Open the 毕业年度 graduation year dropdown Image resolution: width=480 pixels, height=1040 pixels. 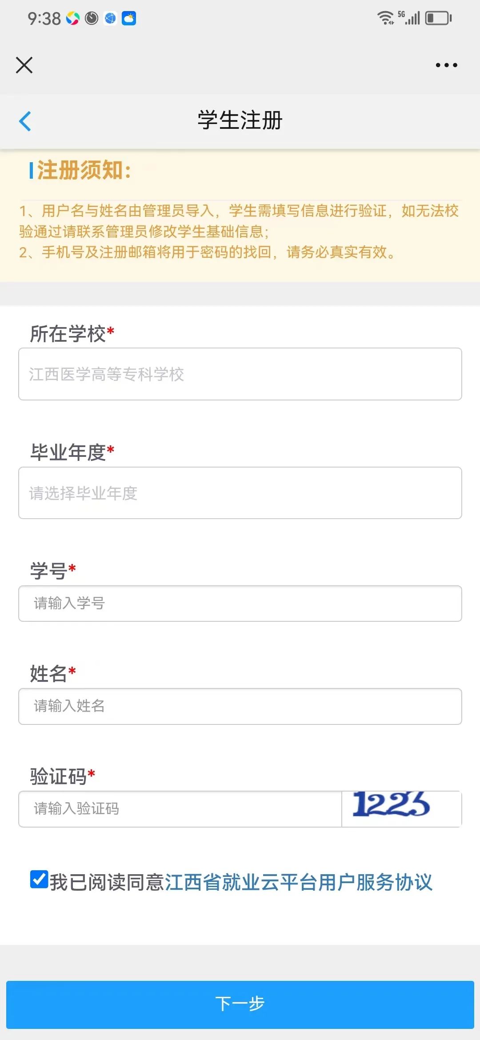click(x=240, y=493)
